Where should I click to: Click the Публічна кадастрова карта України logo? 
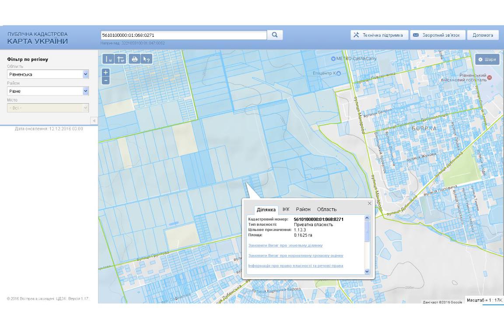[37, 38]
